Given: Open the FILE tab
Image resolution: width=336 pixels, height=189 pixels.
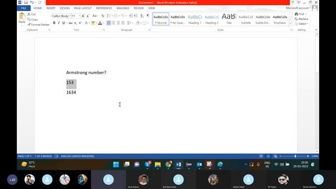Looking at the screenshot, I should pos(24,8).
